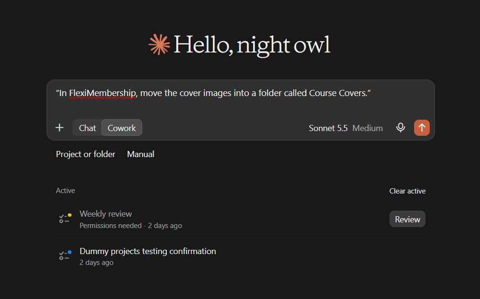Click the Permissions needed status text
480x299 pixels.
click(x=110, y=226)
